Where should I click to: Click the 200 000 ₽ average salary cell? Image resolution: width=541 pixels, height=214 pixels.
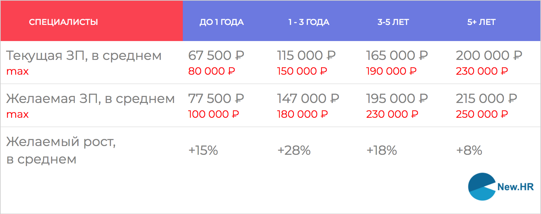click(489, 56)
